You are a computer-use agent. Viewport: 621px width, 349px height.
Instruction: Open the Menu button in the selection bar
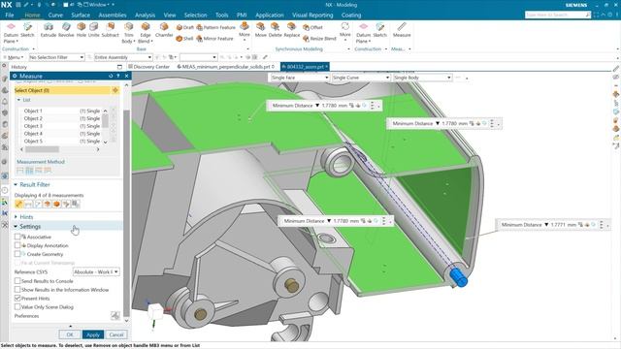click(14, 57)
